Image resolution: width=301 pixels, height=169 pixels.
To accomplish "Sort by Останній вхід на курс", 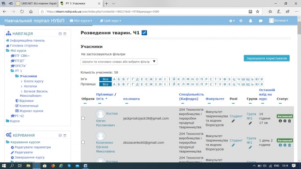I will (x=267, y=94).
